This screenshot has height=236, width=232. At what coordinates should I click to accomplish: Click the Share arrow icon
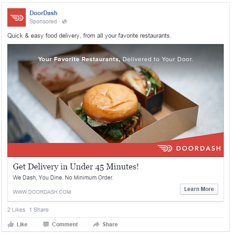[x=96, y=225]
